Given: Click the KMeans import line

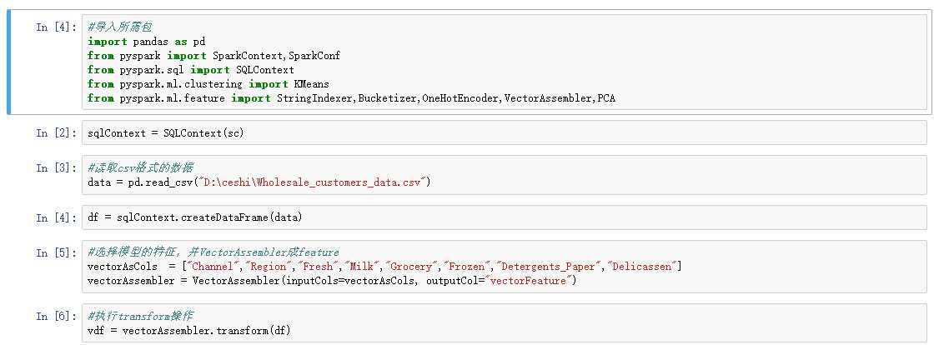Looking at the screenshot, I should point(208,83).
